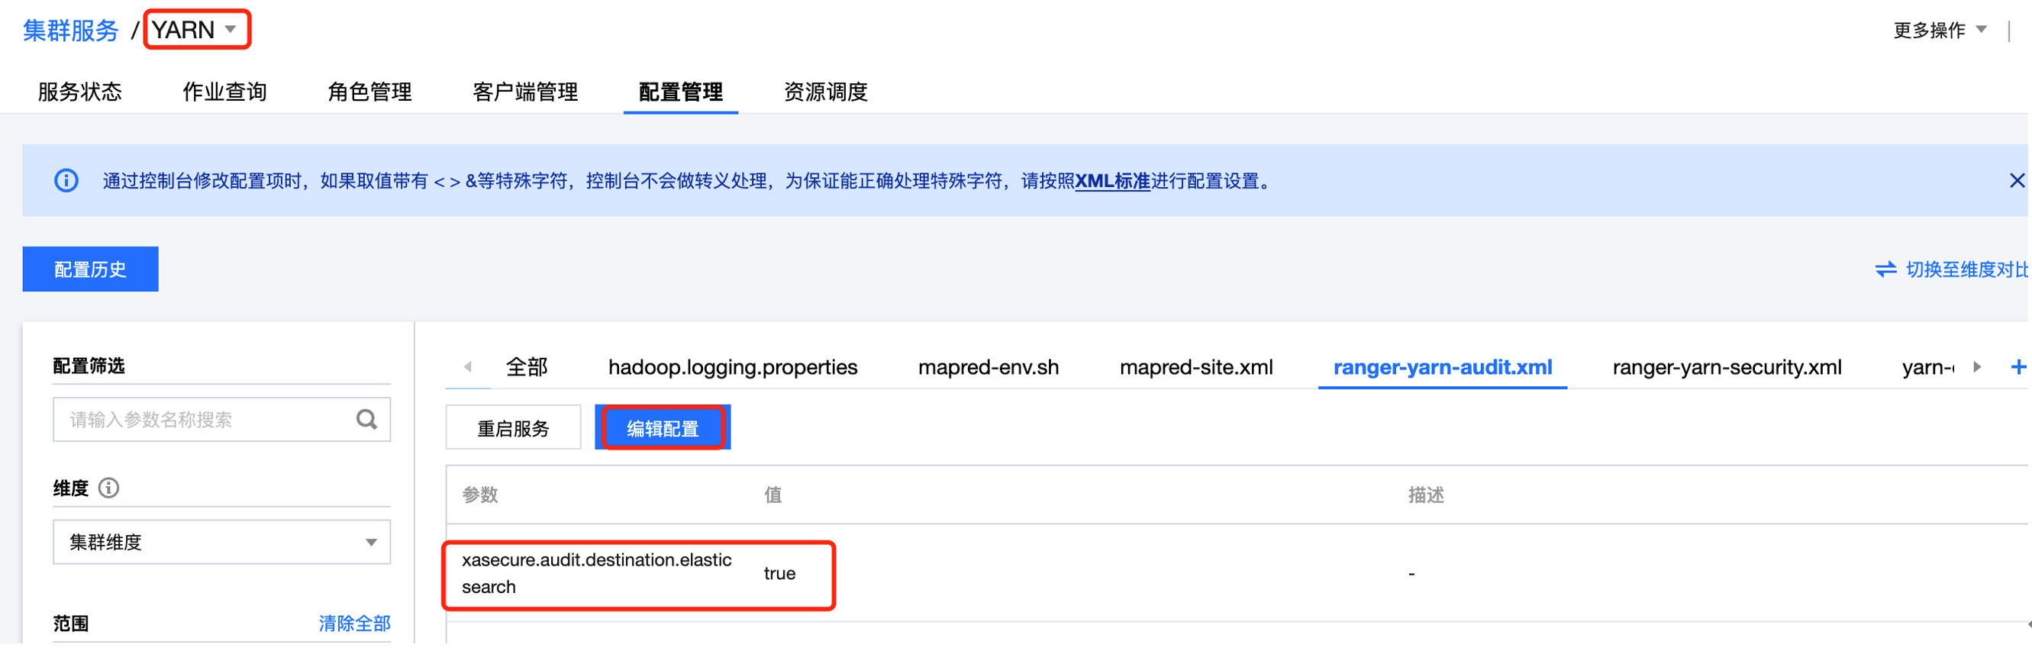Click the 编辑配置 button
Image resolution: width=2032 pixels, height=651 pixels.
pyautogui.click(x=662, y=428)
